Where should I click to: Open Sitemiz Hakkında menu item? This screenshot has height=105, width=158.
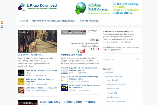90,21
